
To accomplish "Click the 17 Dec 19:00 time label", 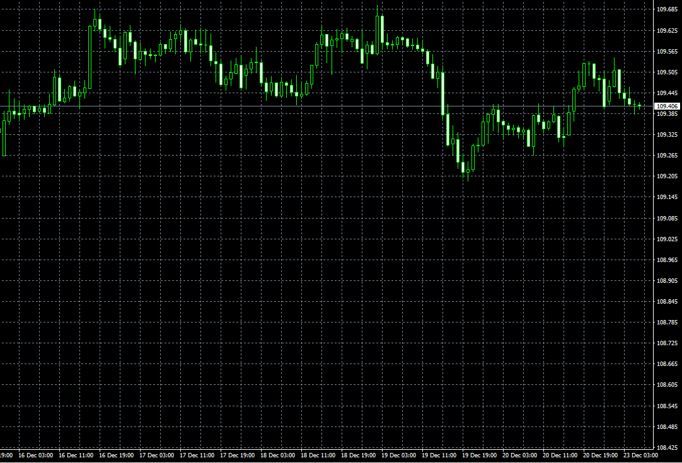I will [238, 455].
